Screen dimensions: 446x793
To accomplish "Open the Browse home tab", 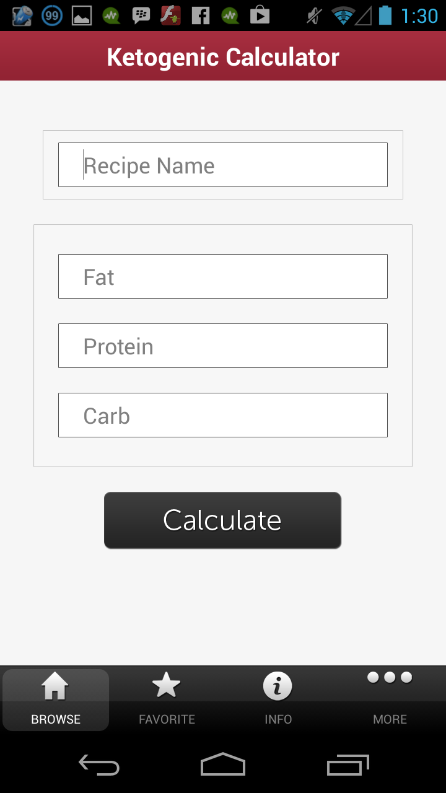I will (56, 699).
